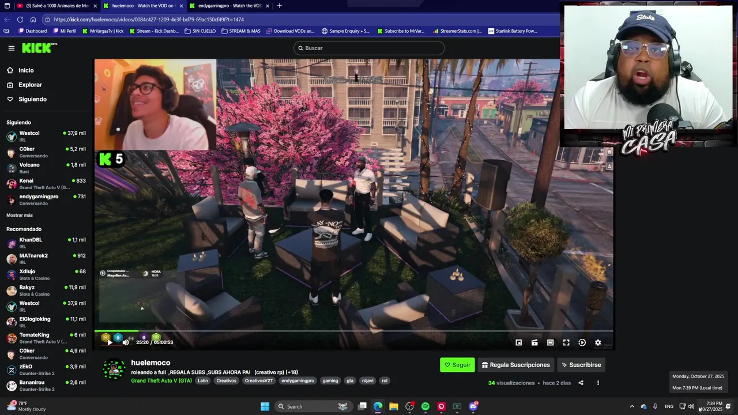Click the huelemoco channel name
Screen dimensions: 738x415
[150, 363]
